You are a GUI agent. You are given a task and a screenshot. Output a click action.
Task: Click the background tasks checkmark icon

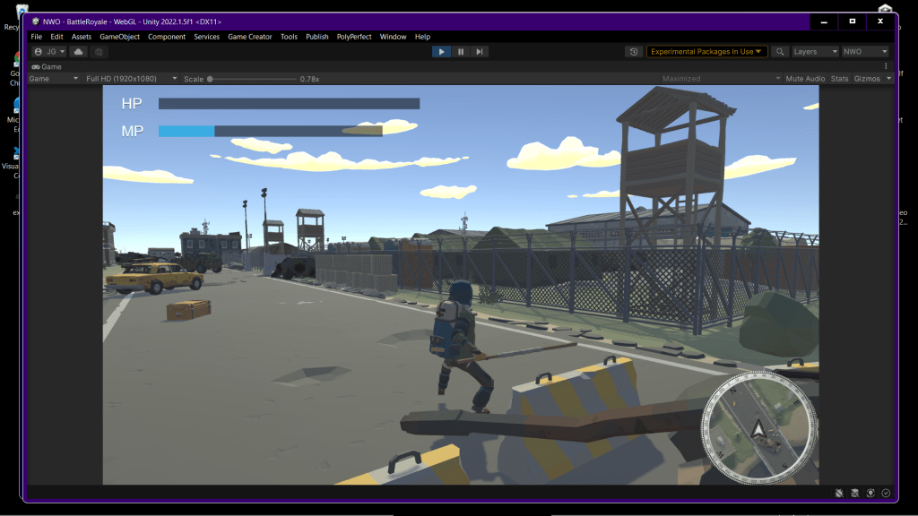click(x=886, y=493)
